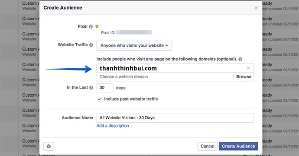Select the thanhthinhbui.com domain entry
299x156 pixels.
point(128,68)
